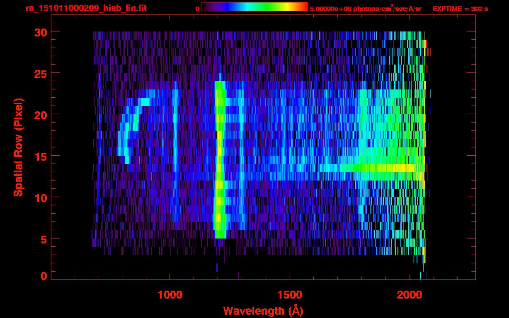Click the EXPTIME = 302 s text

click(460, 9)
